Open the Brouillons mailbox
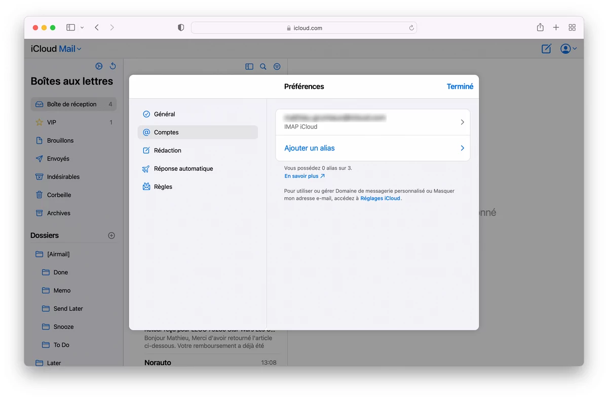The width and height of the screenshot is (608, 398). [x=73, y=141]
